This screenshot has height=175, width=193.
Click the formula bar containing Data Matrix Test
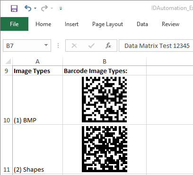coord(156,46)
